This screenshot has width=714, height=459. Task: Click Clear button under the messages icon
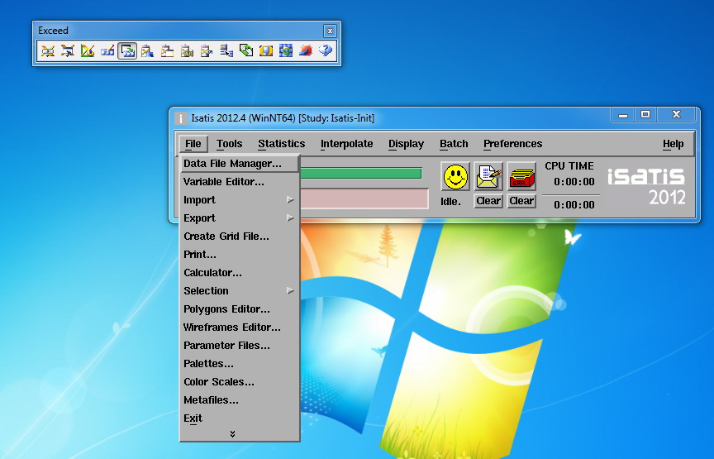click(x=488, y=201)
